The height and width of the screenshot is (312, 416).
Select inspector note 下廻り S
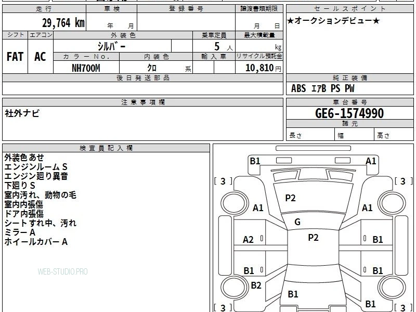point(20,186)
